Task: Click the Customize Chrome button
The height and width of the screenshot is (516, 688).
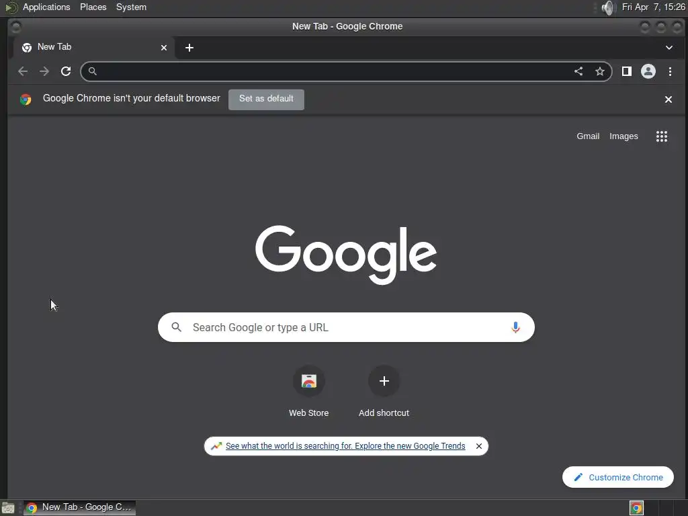Action: click(618, 477)
